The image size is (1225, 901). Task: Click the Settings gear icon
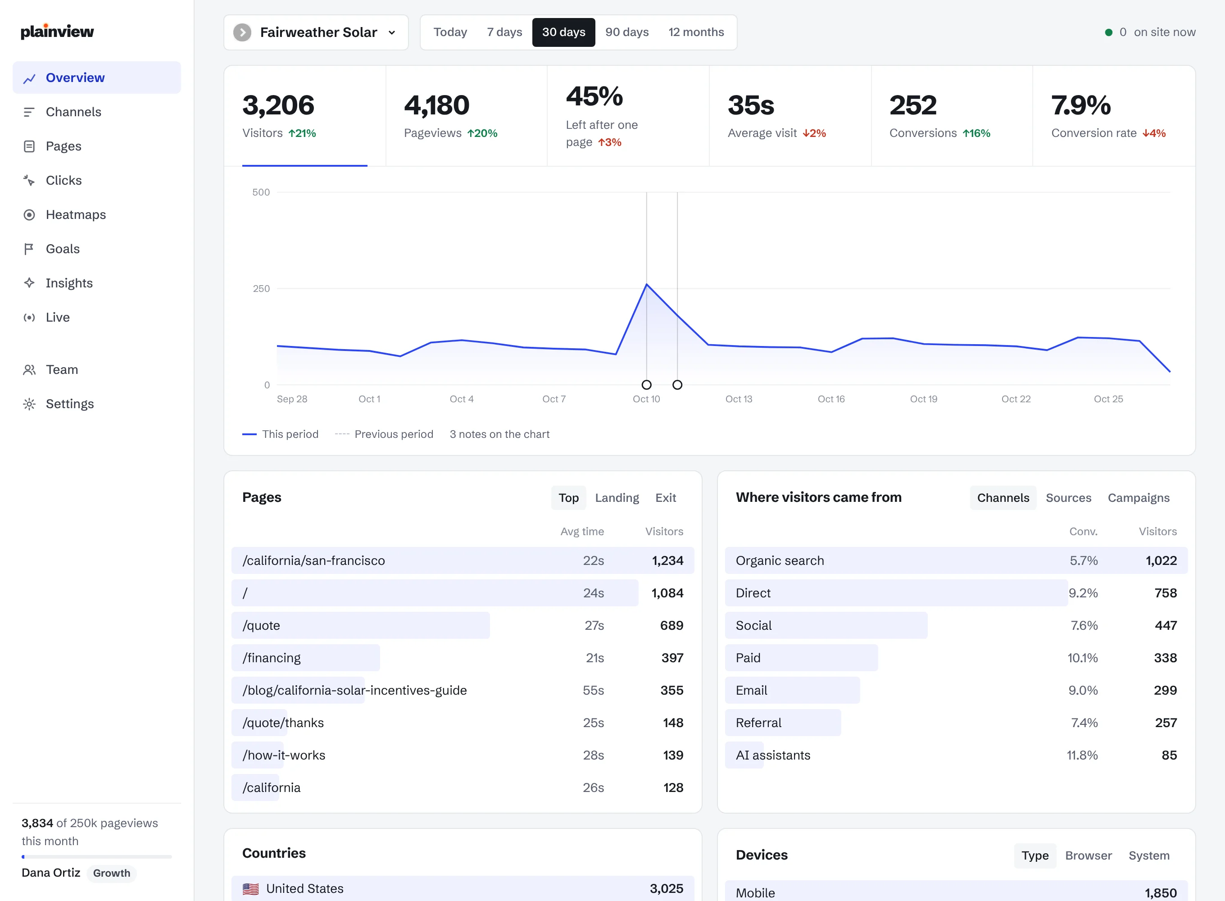29,404
